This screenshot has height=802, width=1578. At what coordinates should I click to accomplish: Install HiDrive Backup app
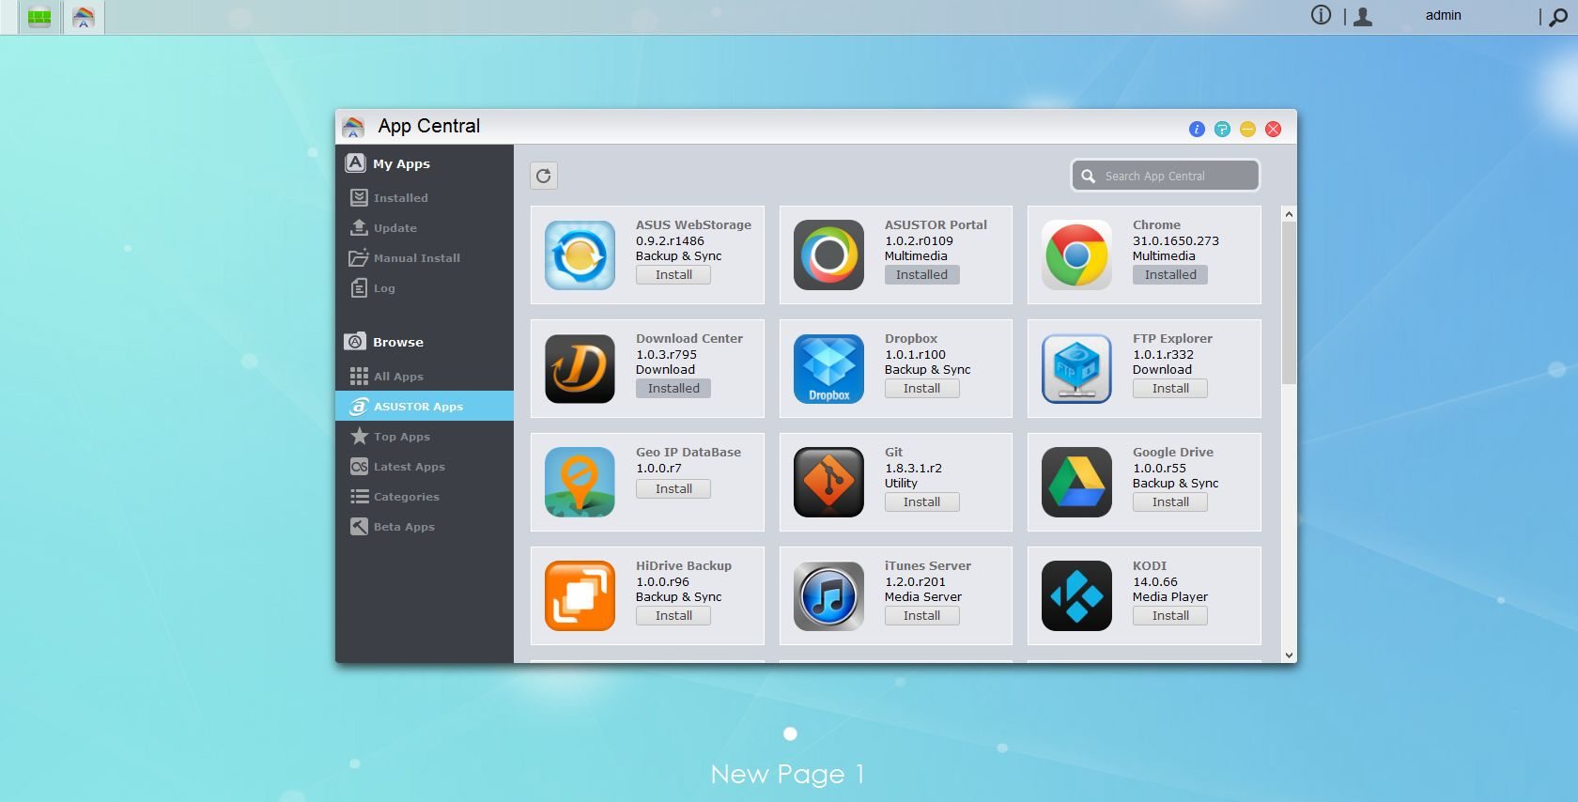point(673,616)
